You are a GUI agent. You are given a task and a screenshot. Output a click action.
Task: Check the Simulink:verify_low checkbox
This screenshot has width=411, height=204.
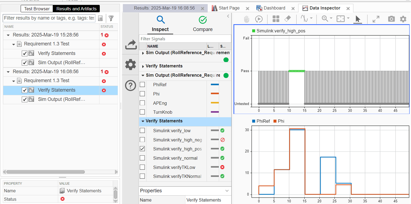[142, 131]
